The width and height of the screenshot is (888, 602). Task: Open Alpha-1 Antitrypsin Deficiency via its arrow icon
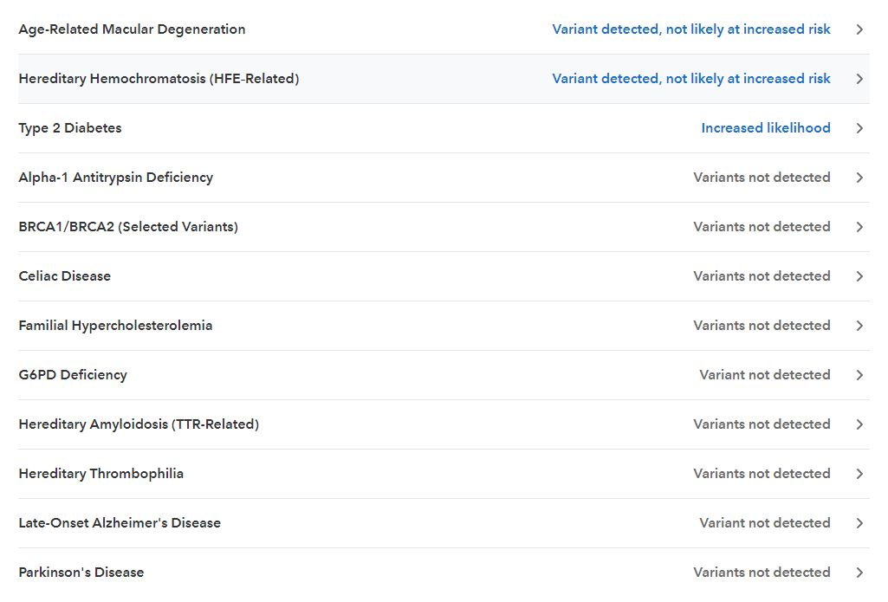point(859,178)
